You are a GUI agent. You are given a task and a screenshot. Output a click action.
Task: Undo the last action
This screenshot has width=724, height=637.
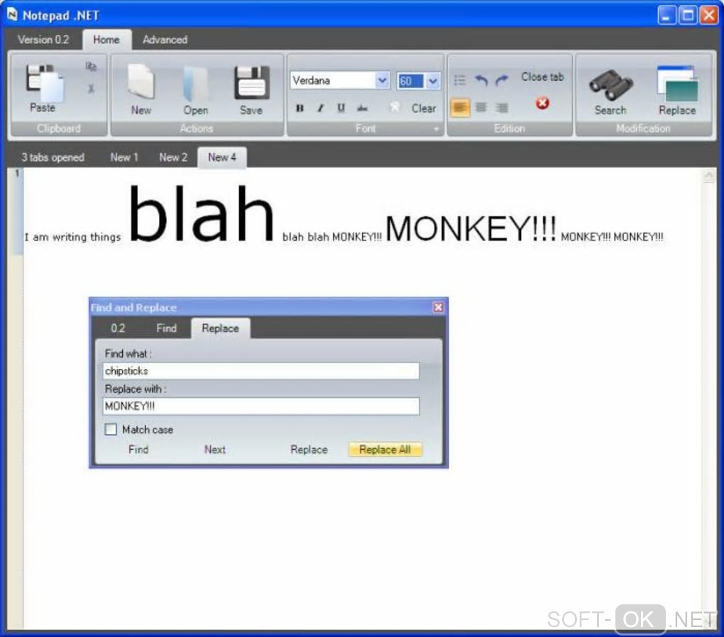pos(481,80)
